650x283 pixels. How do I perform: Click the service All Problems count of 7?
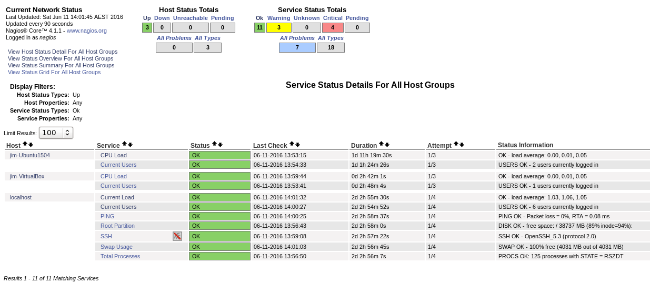(297, 47)
